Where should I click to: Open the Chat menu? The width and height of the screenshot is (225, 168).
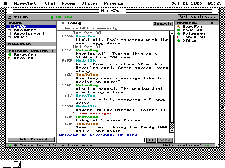click(x=50, y=3)
